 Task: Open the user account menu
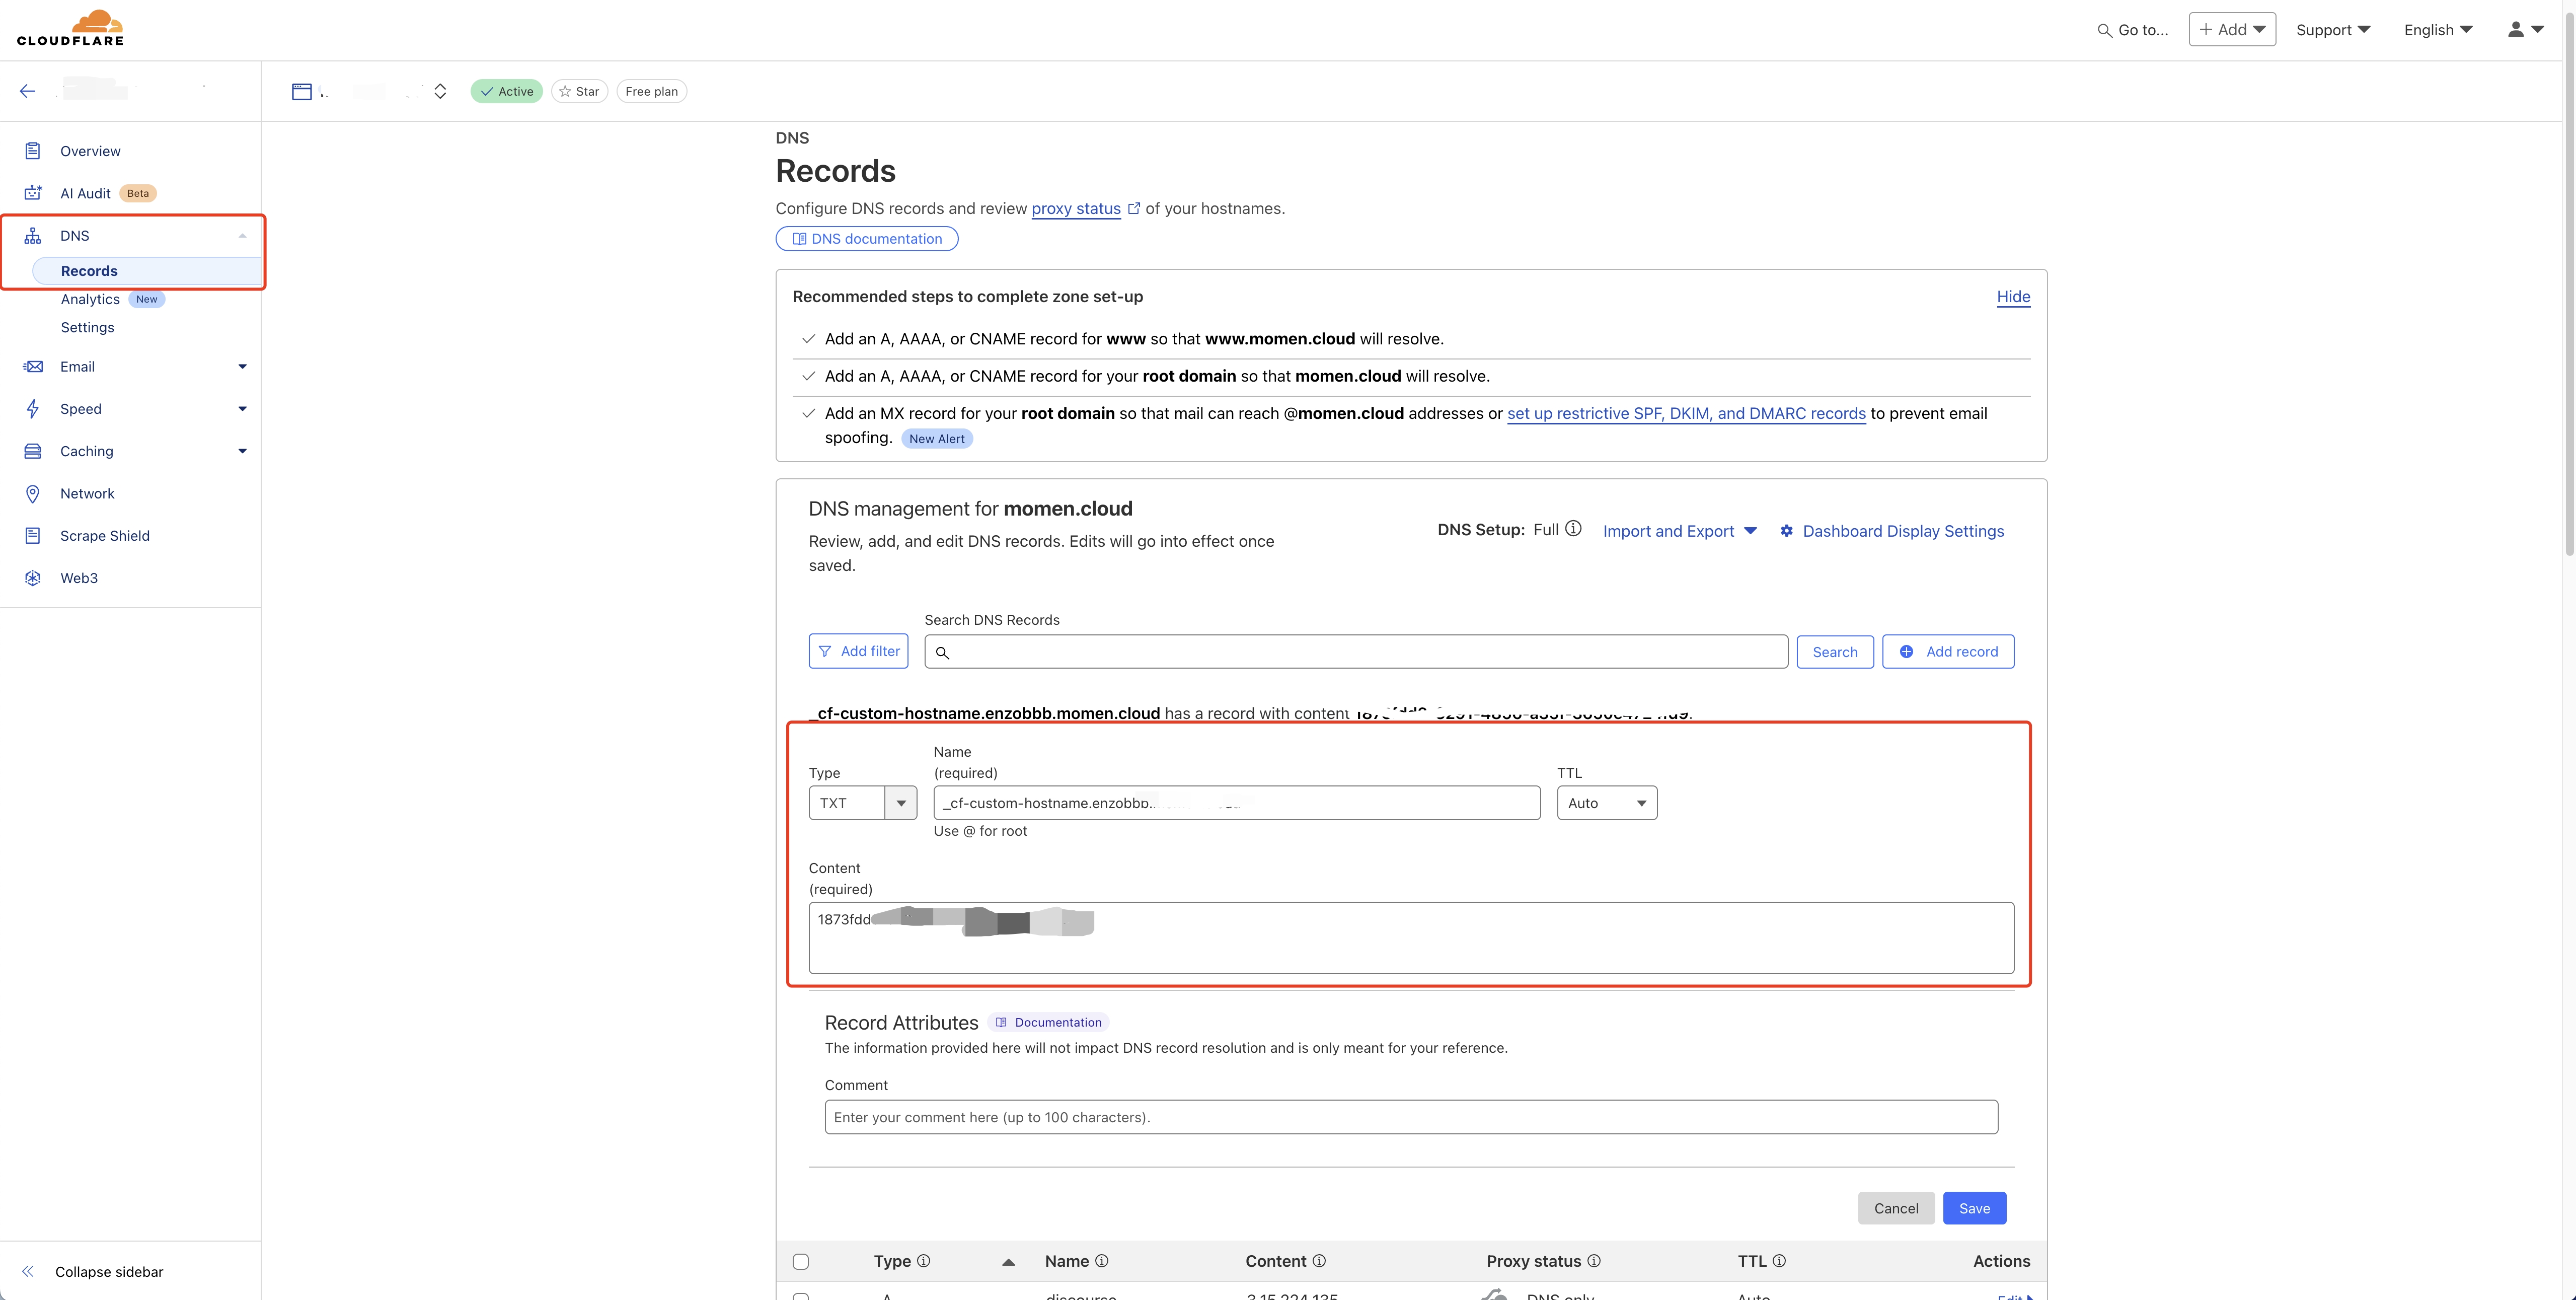[x=2525, y=30]
